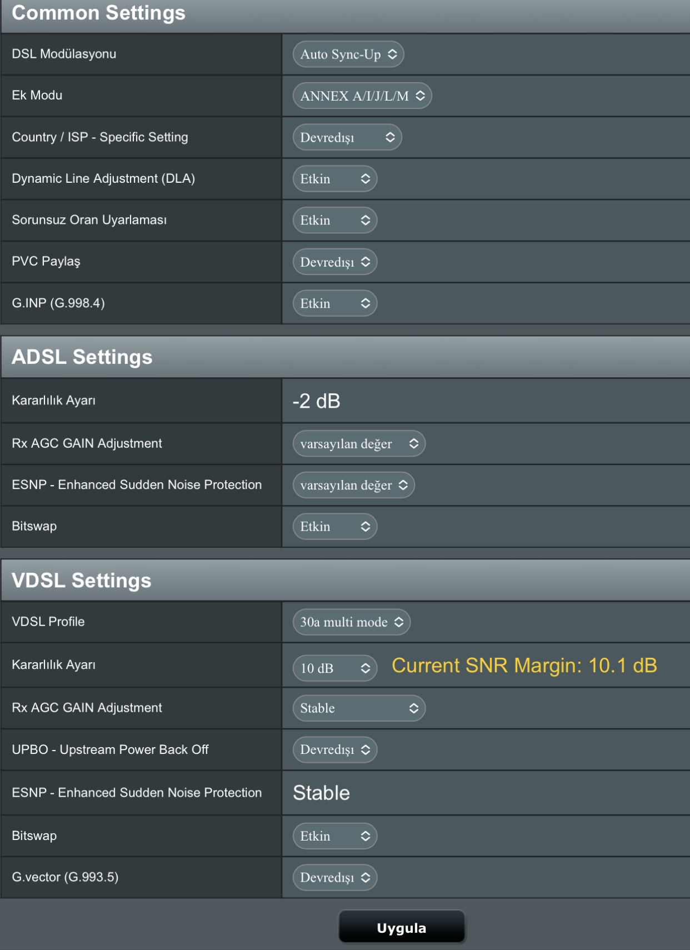The width and height of the screenshot is (690, 950).
Task: Change Dynamic Line Adjustment (DLA) setting
Action: [335, 179]
